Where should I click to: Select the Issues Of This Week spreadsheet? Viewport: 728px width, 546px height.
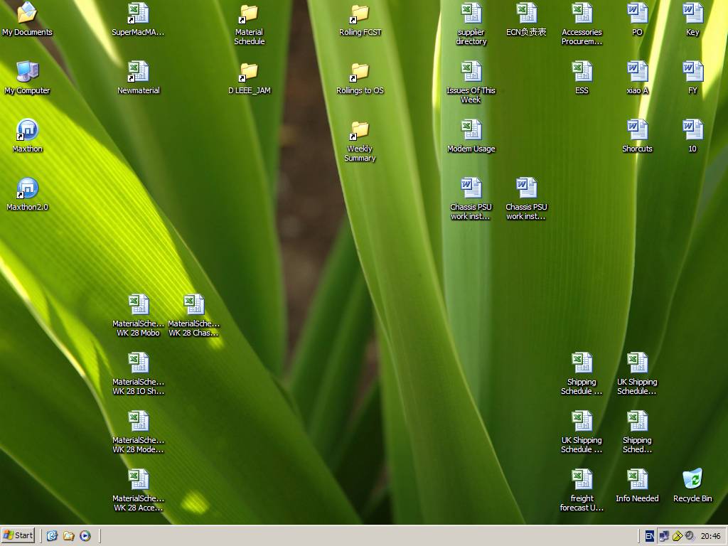pyautogui.click(x=471, y=72)
